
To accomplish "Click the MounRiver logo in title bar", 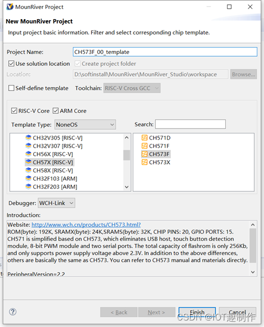I will pyautogui.click(x=10, y=7).
